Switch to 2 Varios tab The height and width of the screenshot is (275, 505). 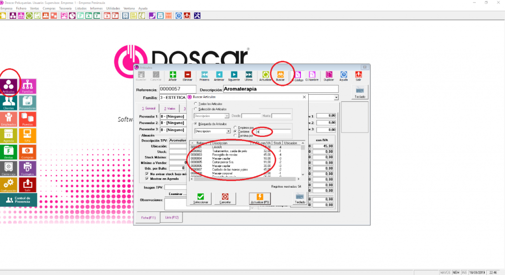pyautogui.click(x=170, y=109)
